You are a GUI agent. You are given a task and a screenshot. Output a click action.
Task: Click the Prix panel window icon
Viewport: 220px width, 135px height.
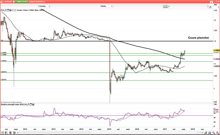coord(8,10)
